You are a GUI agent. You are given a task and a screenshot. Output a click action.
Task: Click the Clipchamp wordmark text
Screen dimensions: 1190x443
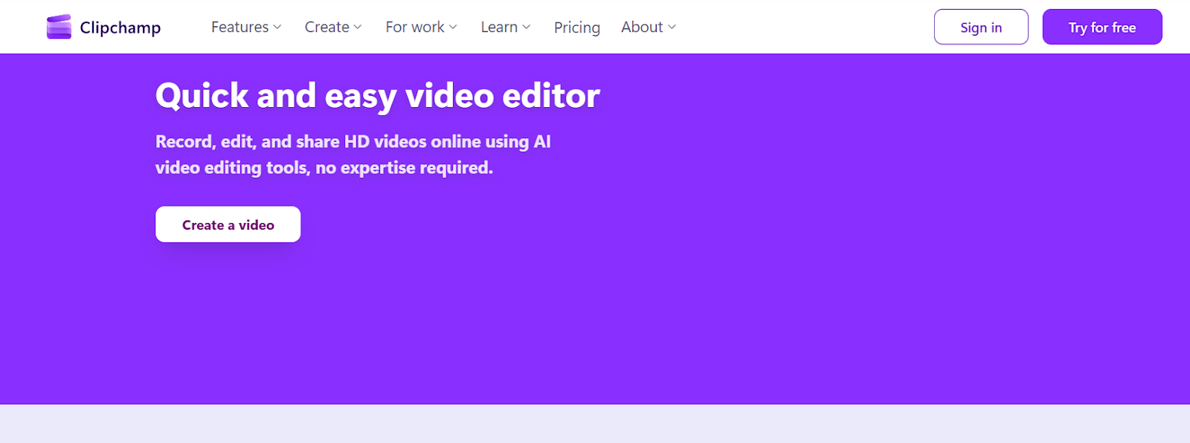click(x=120, y=28)
